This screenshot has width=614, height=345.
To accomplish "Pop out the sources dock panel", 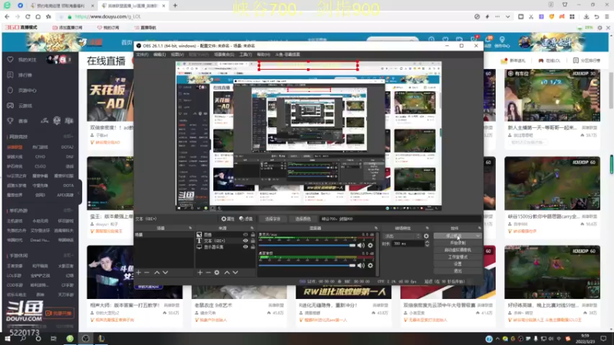I will [252, 228].
